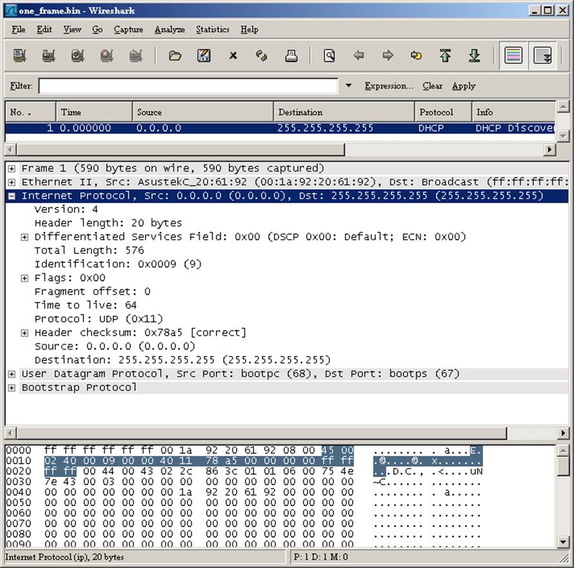This screenshot has width=574, height=568.
Task: Print packets using the printer icon
Action: pos(291,55)
